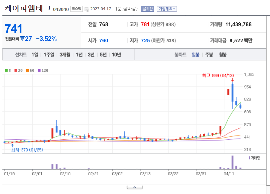Screen dimensions: 270x194
Task: Click the 케이피엠테크 stock name heading
Action: [27, 8]
